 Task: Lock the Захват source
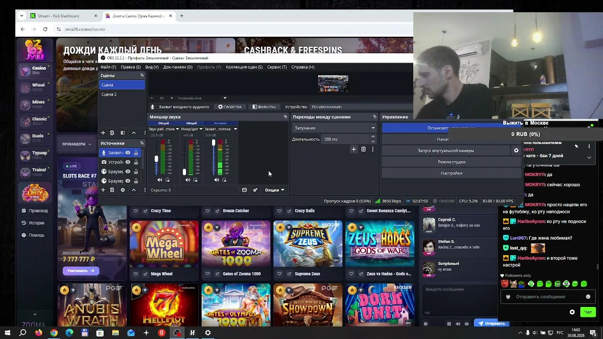(x=136, y=153)
